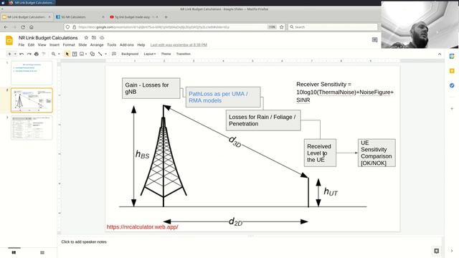Click the move-to-folder icon beside the title

pos(94,38)
